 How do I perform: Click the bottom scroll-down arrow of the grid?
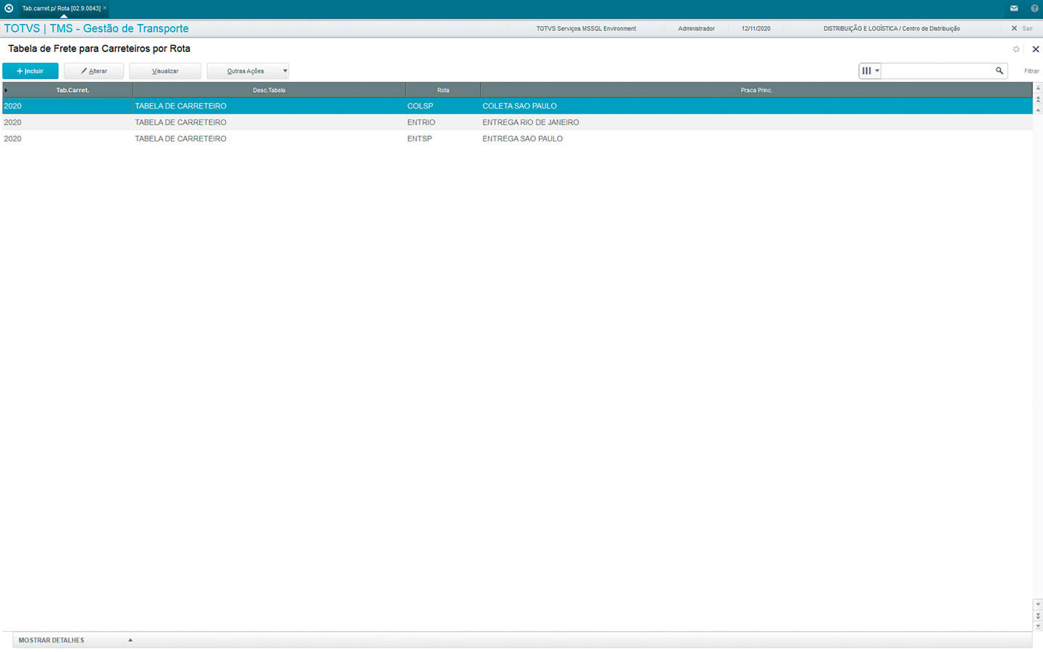click(x=1038, y=626)
